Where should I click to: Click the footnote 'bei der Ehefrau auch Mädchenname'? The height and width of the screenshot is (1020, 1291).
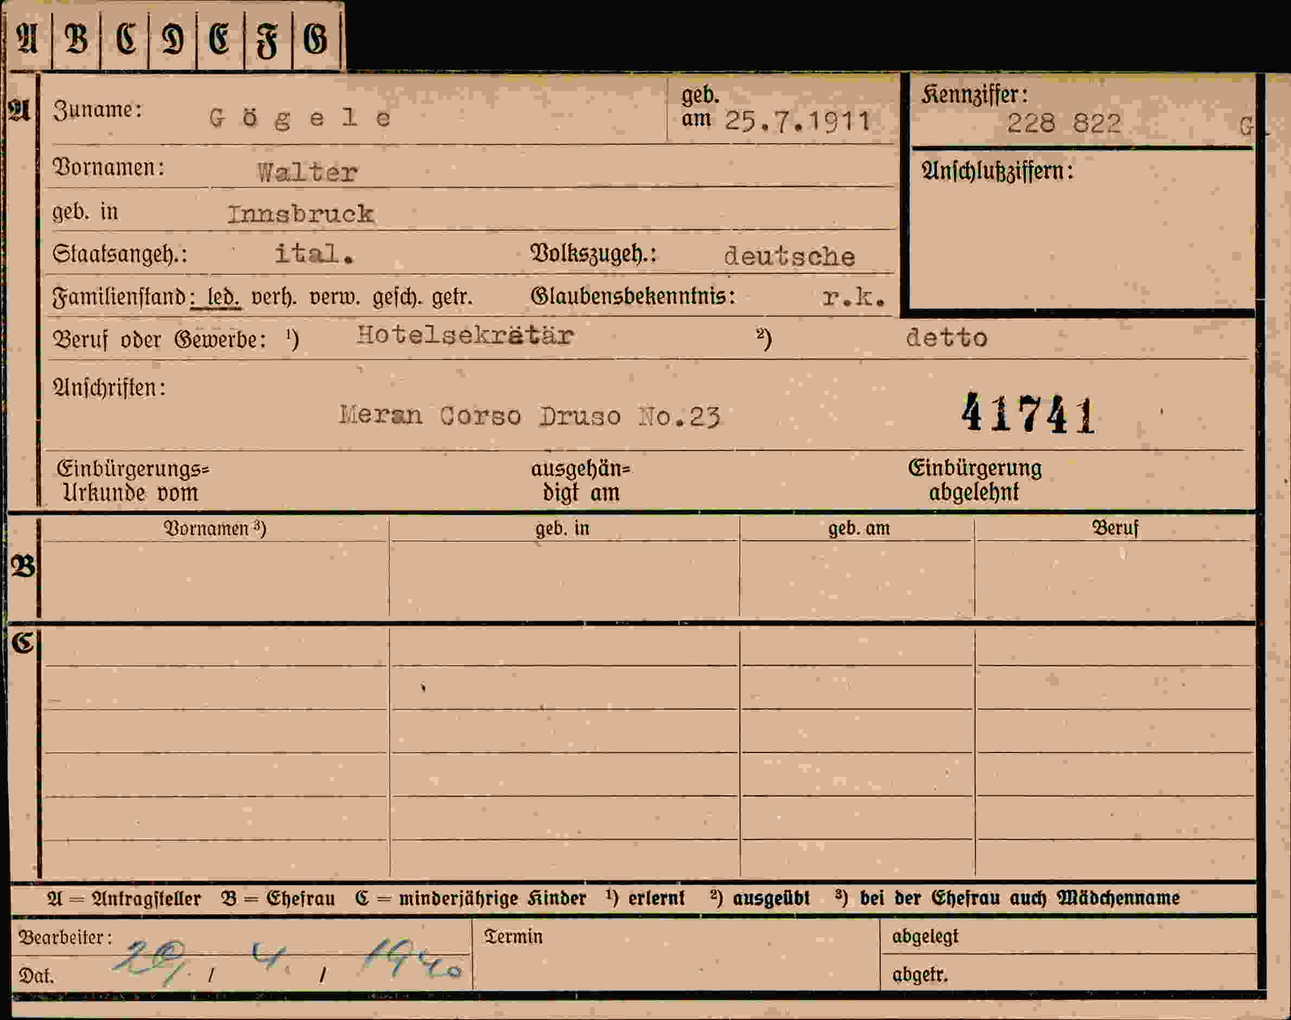pyautogui.click(x=1020, y=897)
